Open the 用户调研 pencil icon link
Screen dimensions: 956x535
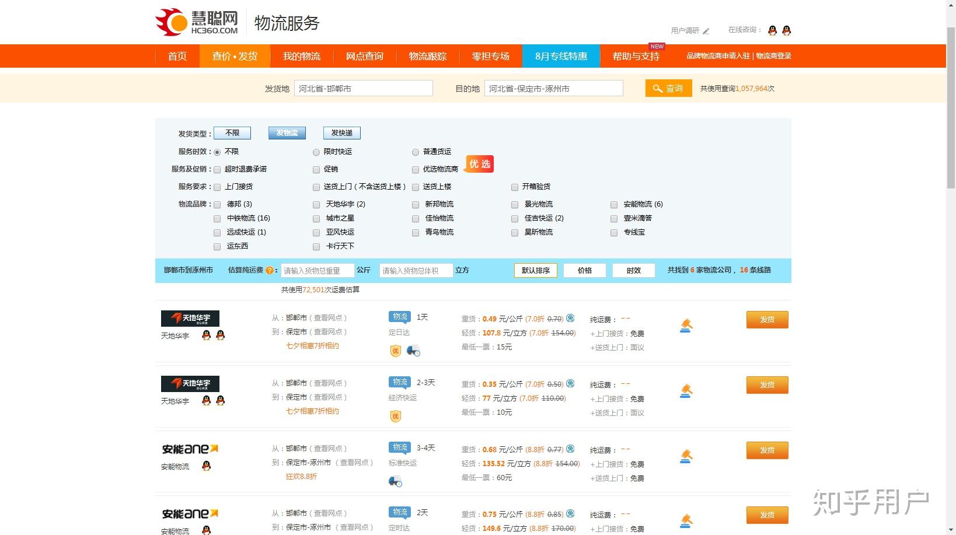pyautogui.click(x=706, y=31)
